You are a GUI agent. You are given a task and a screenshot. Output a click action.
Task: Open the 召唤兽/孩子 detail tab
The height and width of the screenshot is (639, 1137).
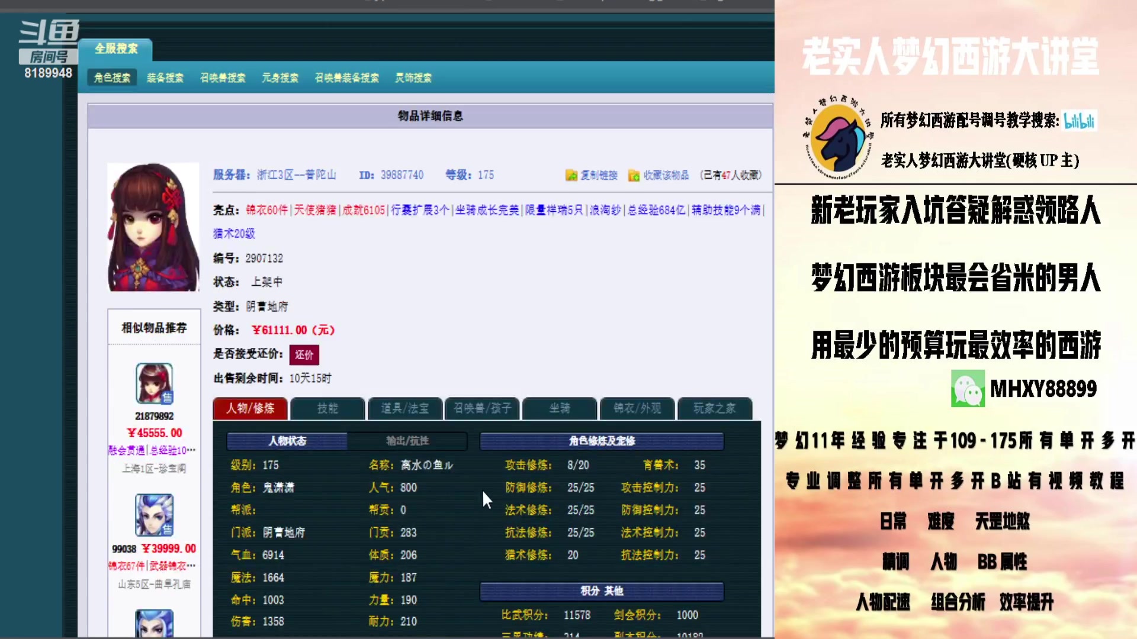pos(482,408)
